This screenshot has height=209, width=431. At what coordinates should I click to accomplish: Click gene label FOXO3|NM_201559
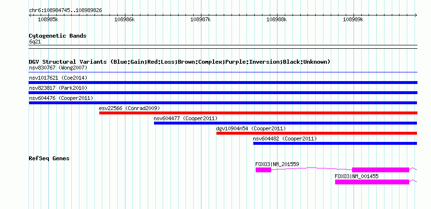(x=277, y=164)
